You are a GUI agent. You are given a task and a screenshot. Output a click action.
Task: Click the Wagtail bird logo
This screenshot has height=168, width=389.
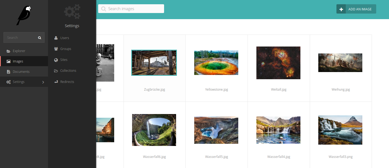pyautogui.click(x=24, y=15)
